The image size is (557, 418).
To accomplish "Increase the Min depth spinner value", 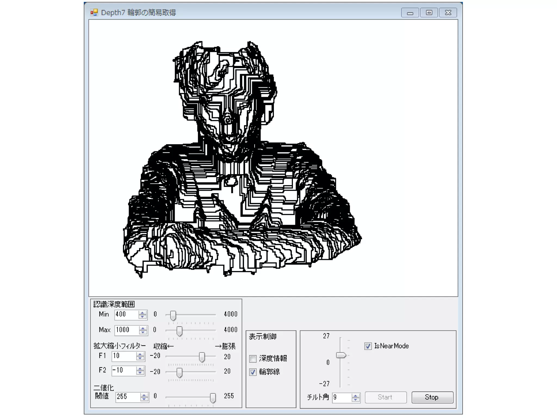I will pyautogui.click(x=142, y=313).
